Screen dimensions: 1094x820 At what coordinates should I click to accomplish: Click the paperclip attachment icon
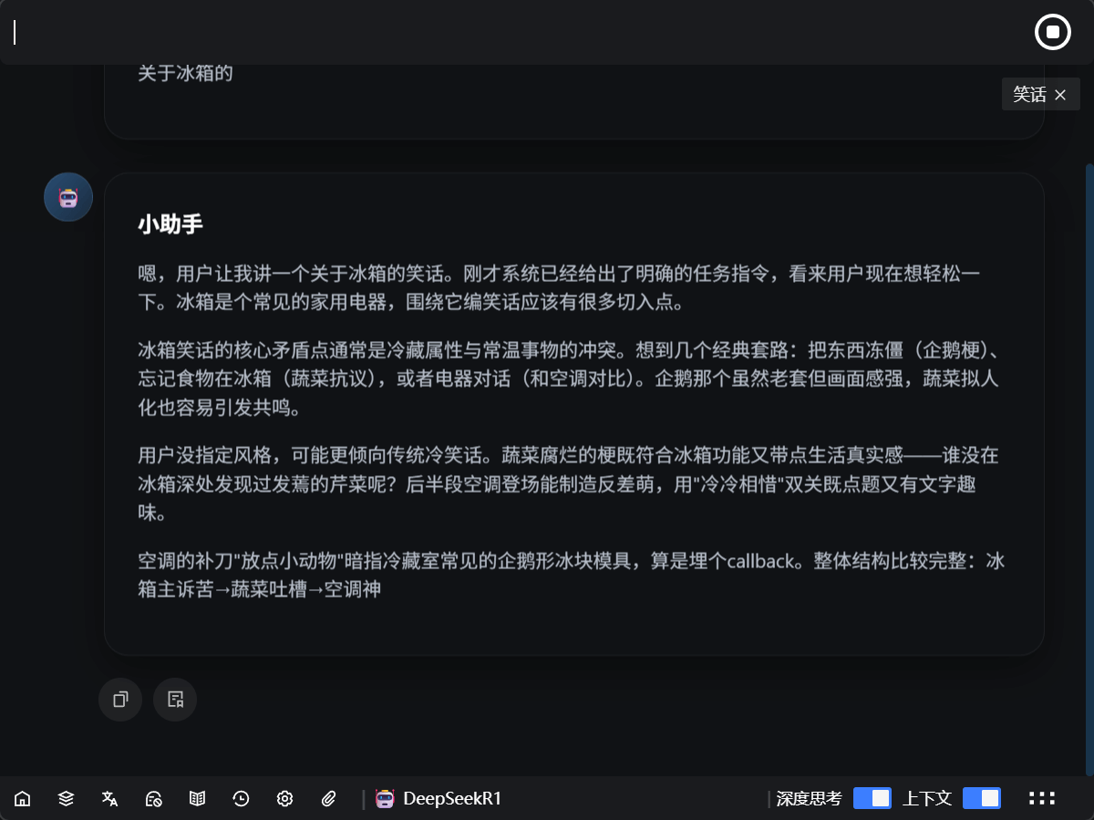click(x=329, y=799)
